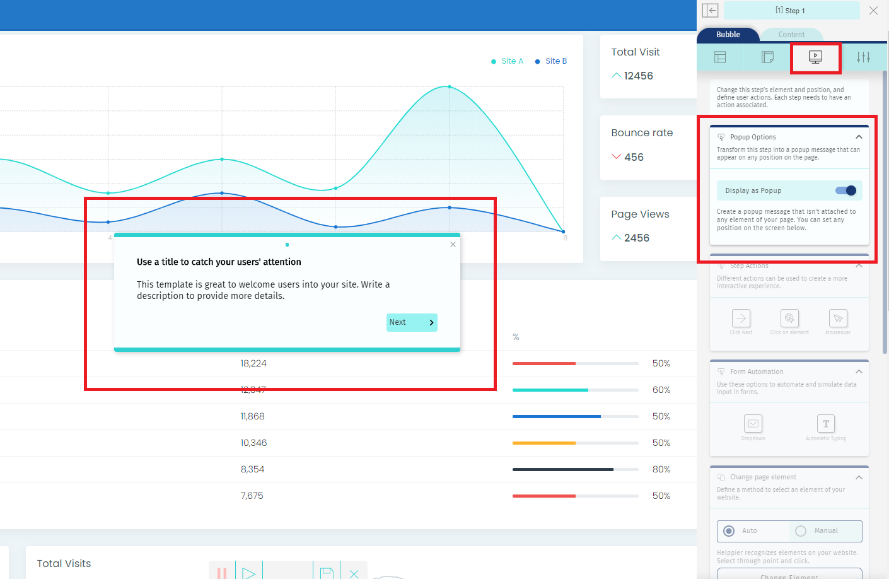Screen dimensions: 889x579
Task: Choose the Mouseover action icon
Action: point(838,319)
